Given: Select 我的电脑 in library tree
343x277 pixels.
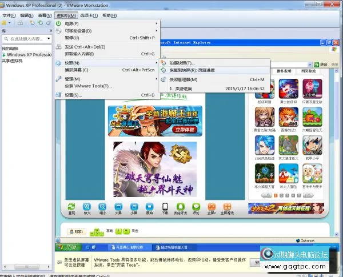Looking at the screenshot, I should click(x=10, y=49).
